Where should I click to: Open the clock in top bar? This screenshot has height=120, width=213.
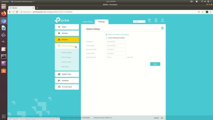pyautogui.click(x=111, y=1)
